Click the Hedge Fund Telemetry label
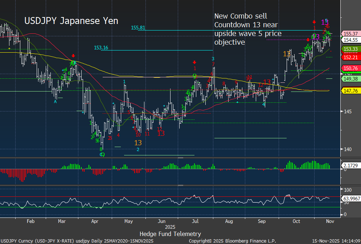Screen dimensions: 361x244 coord(170,234)
